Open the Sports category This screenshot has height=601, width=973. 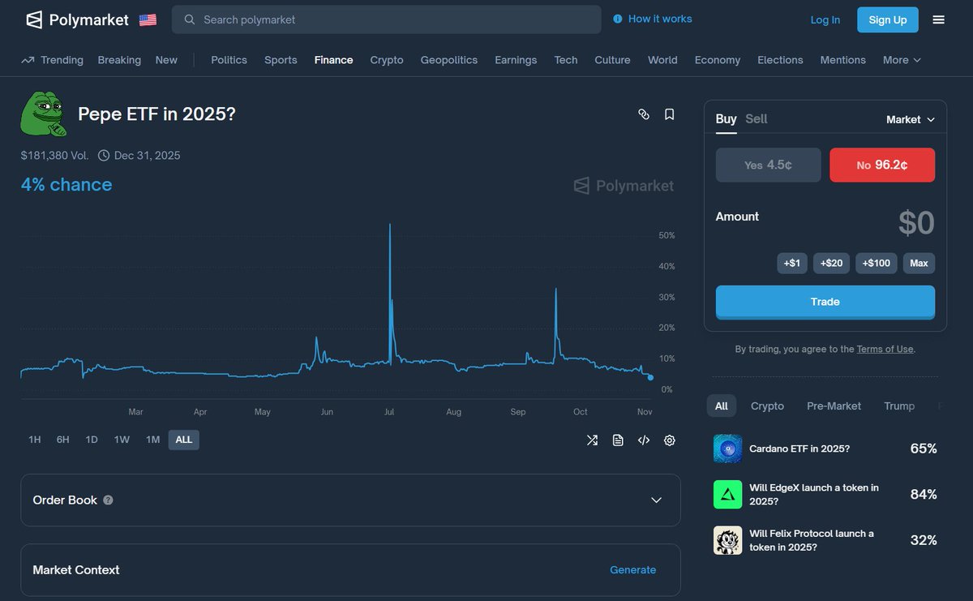[281, 60]
